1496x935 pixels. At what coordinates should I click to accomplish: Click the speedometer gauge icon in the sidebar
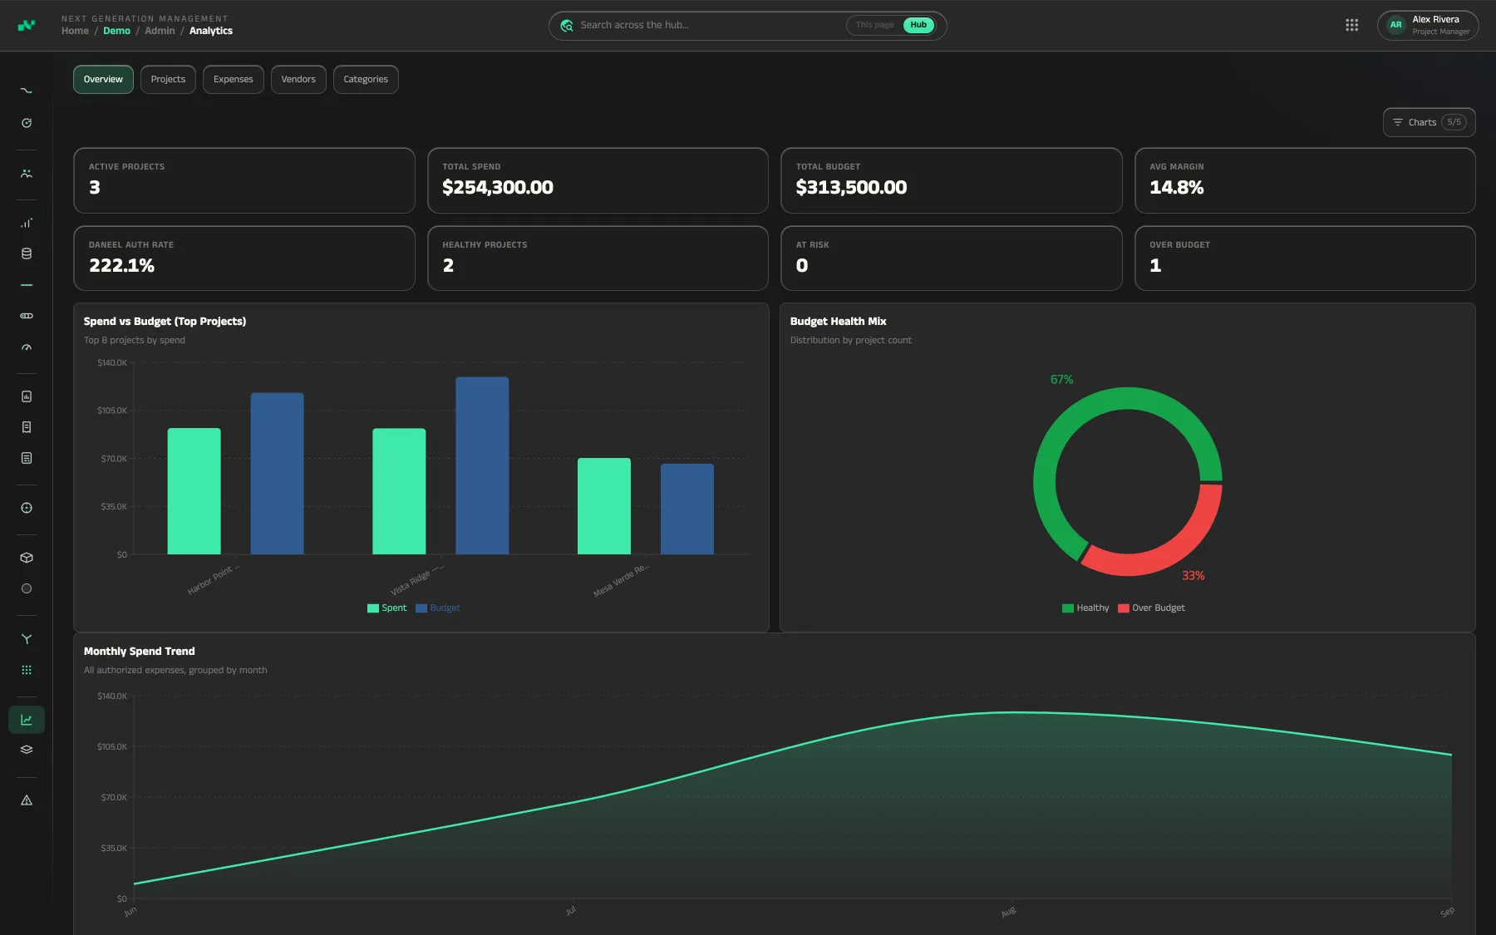(x=27, y=347)
